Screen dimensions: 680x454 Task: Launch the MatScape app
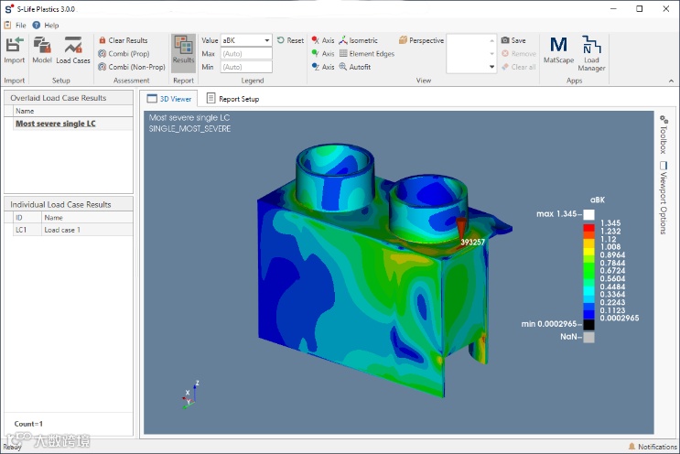click(x=558, y=50)
